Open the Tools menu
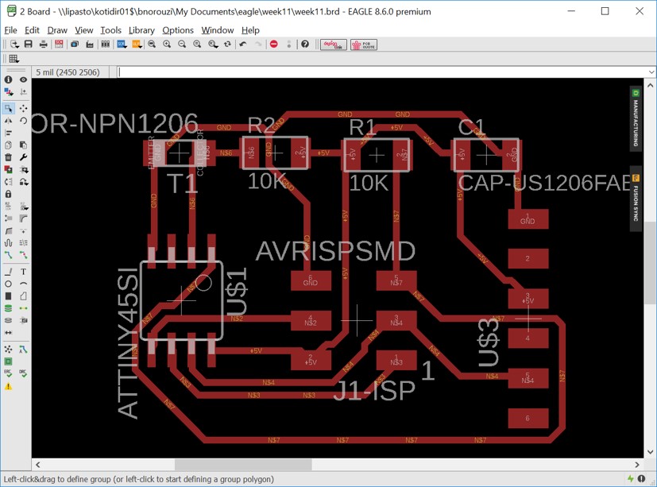 (110, 30)
